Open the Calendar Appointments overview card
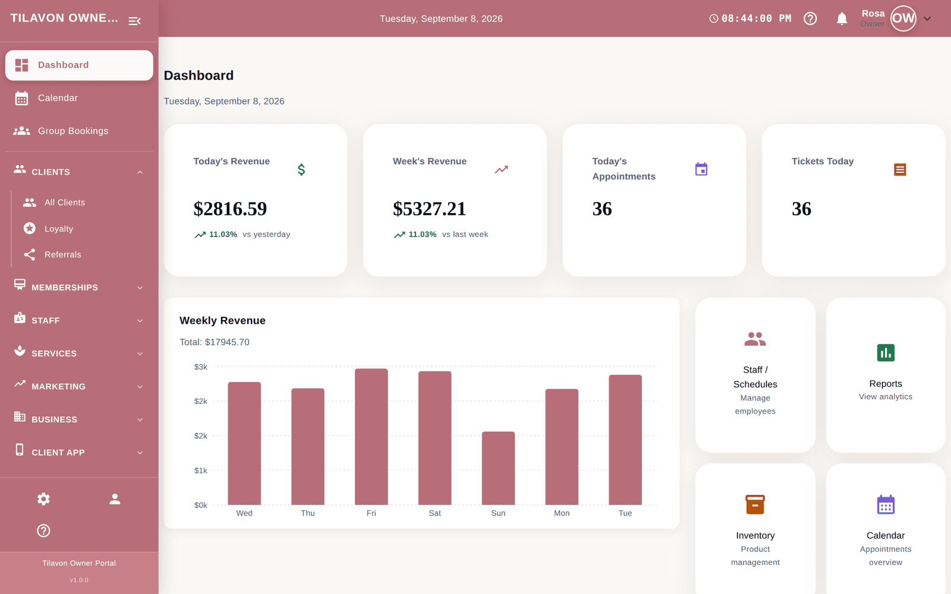951x594 pixels. (886, 529)
